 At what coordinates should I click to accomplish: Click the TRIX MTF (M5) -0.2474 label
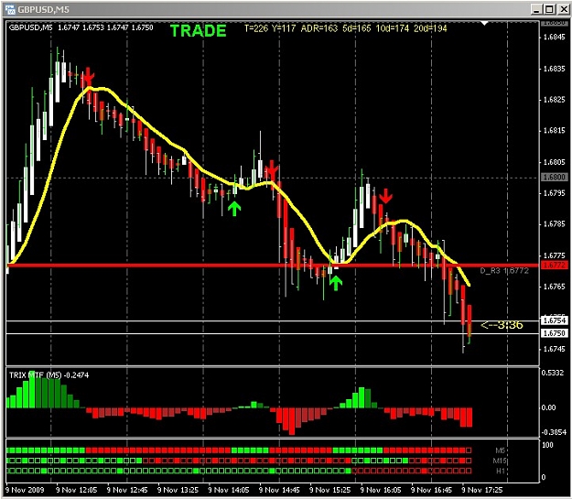49,375
